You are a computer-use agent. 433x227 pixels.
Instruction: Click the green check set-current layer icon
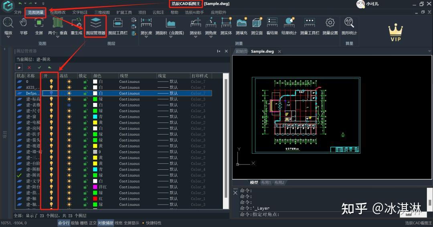[x=39, y=68]
